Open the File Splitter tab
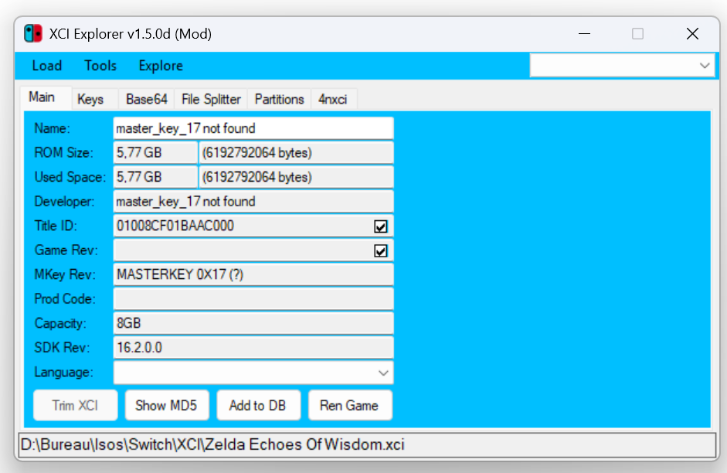 coord(211,99)
